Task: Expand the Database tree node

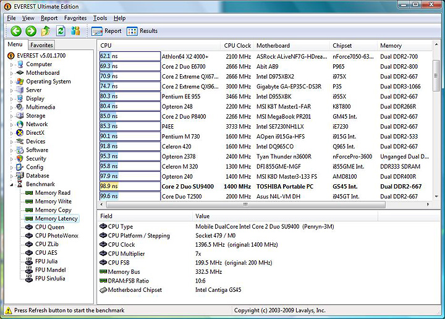Action: click(x=12, y=176)
